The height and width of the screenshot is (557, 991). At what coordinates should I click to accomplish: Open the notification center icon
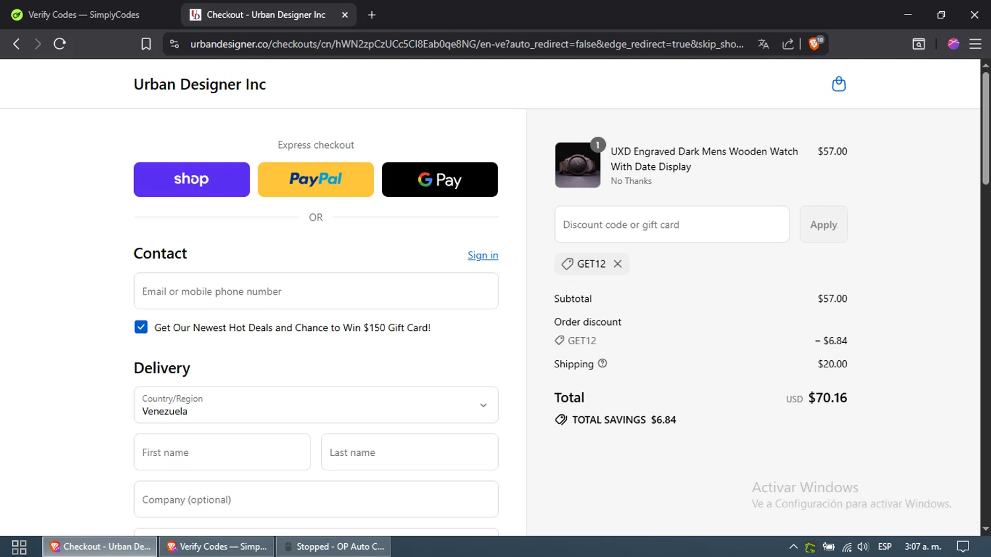click(x=963, y=546)
